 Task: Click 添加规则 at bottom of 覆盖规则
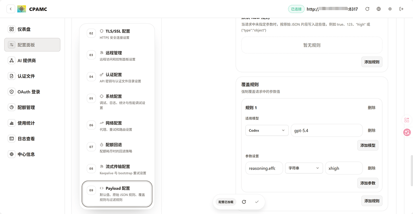pyautogui.click(x=371, y=201)
